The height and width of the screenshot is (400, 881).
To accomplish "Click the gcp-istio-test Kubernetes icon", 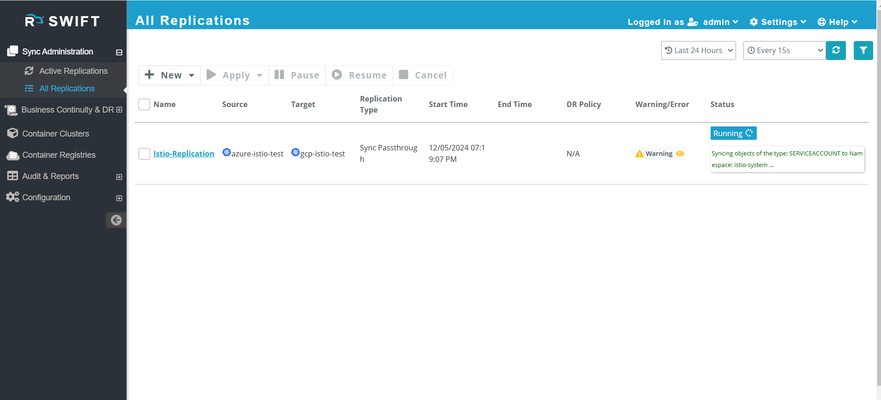I will tap(296, 152).
